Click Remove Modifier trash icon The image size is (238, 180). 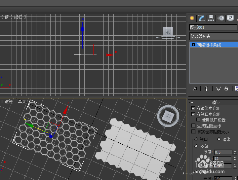coord(226,89)
